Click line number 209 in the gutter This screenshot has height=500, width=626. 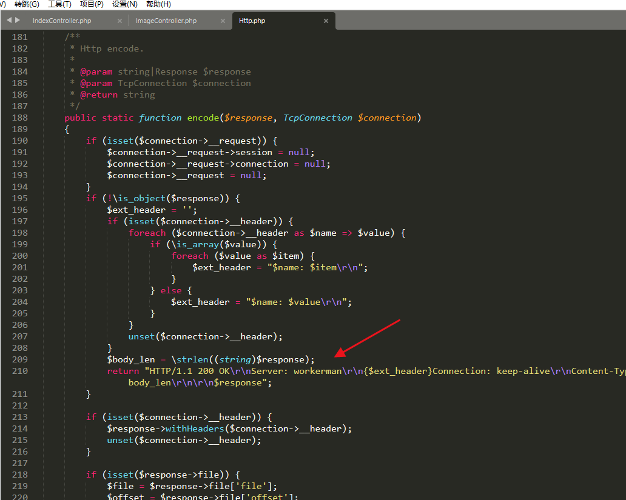point(20,359)
